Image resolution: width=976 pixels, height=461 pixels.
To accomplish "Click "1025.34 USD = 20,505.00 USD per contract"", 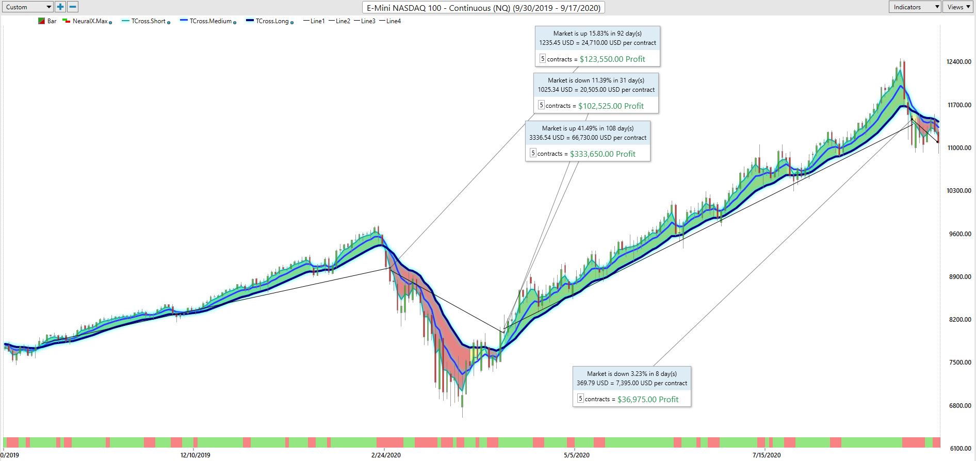I will click(596, 90).
